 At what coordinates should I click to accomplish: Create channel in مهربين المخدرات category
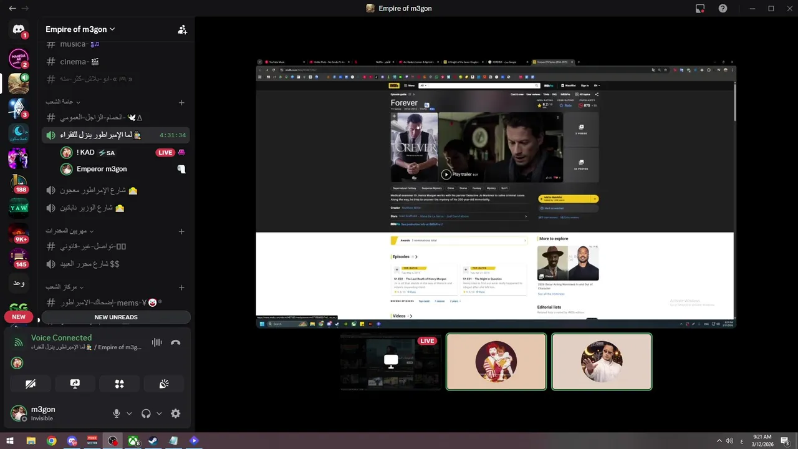(x=181, y=231)
